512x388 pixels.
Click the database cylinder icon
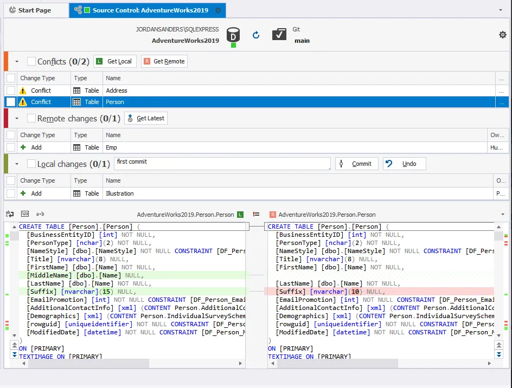pyautogui.click(x=233, y=35)
